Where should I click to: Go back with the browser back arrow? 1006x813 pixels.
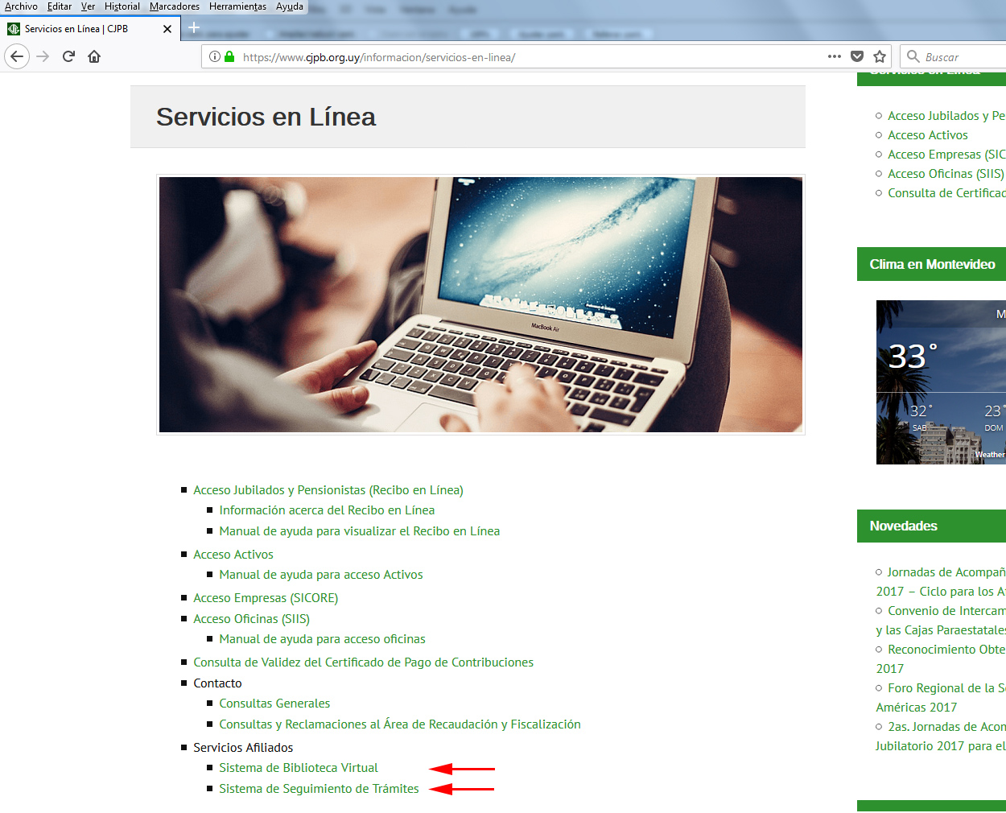17,56
